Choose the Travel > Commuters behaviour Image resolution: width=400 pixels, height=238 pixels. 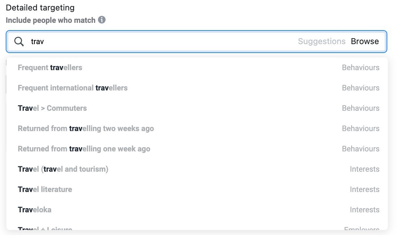pos(52,108)
